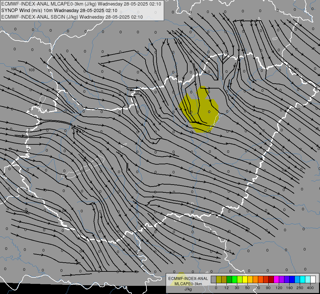
Task: Click the legend scale value 70
Action: coord(258,288)
